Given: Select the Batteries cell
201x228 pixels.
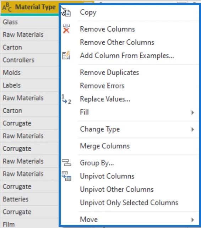Looking at the screenshot, I should point(30,199).
